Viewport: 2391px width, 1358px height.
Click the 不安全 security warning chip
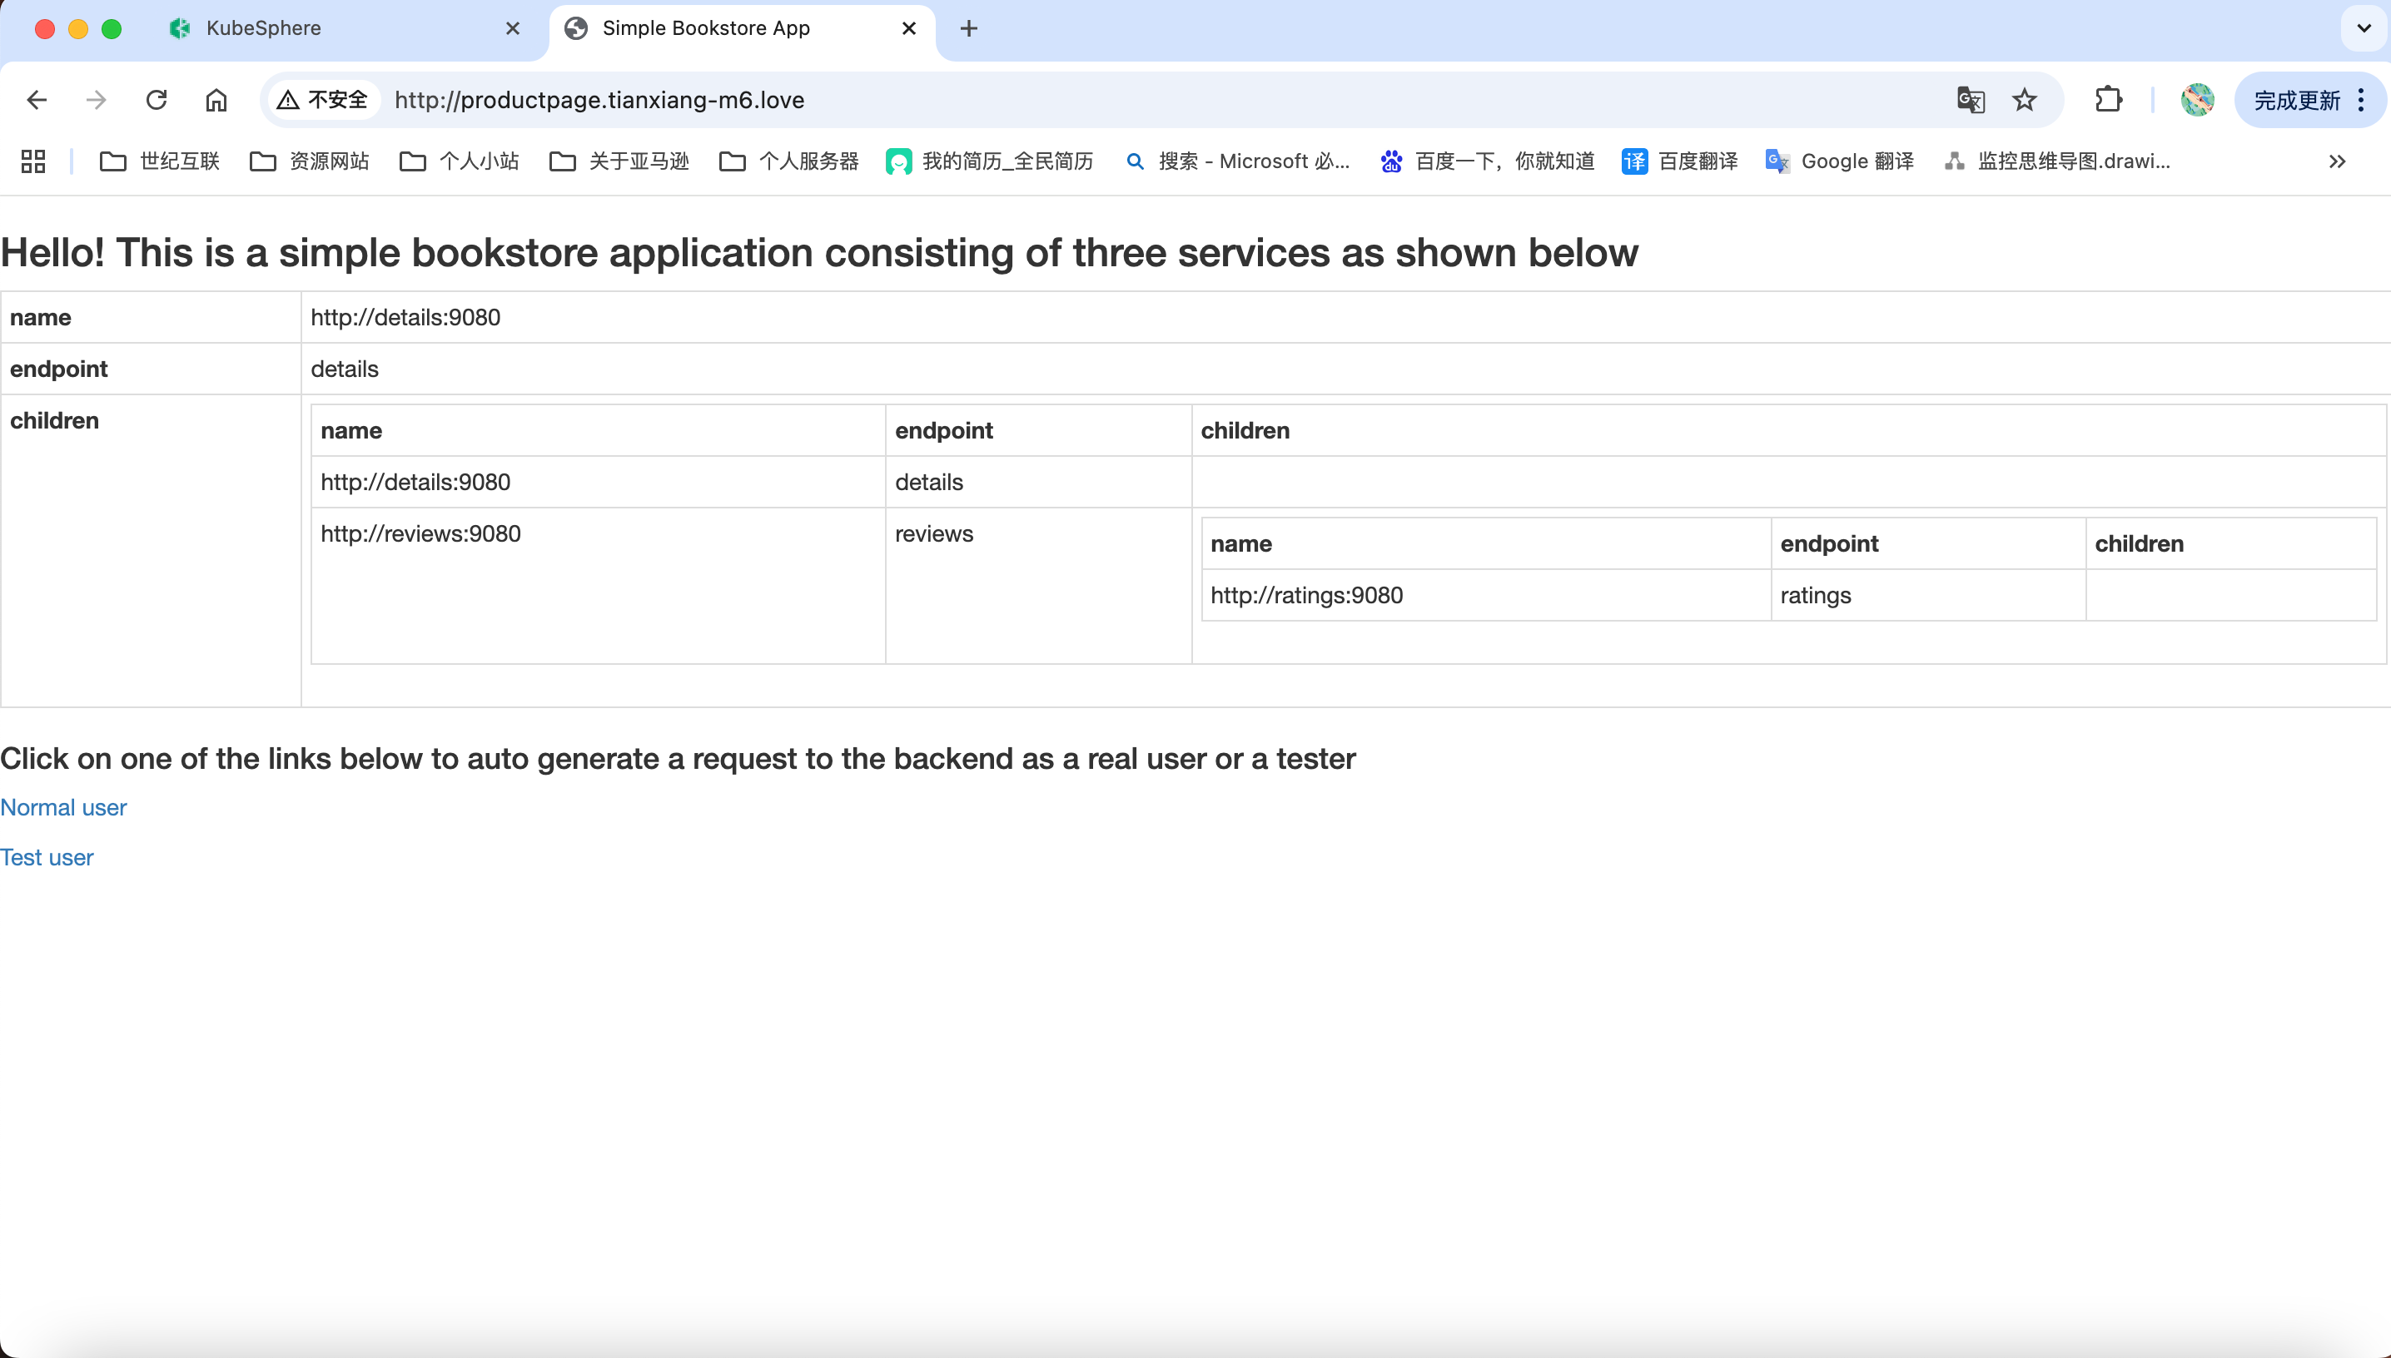[x=323, y=100]
